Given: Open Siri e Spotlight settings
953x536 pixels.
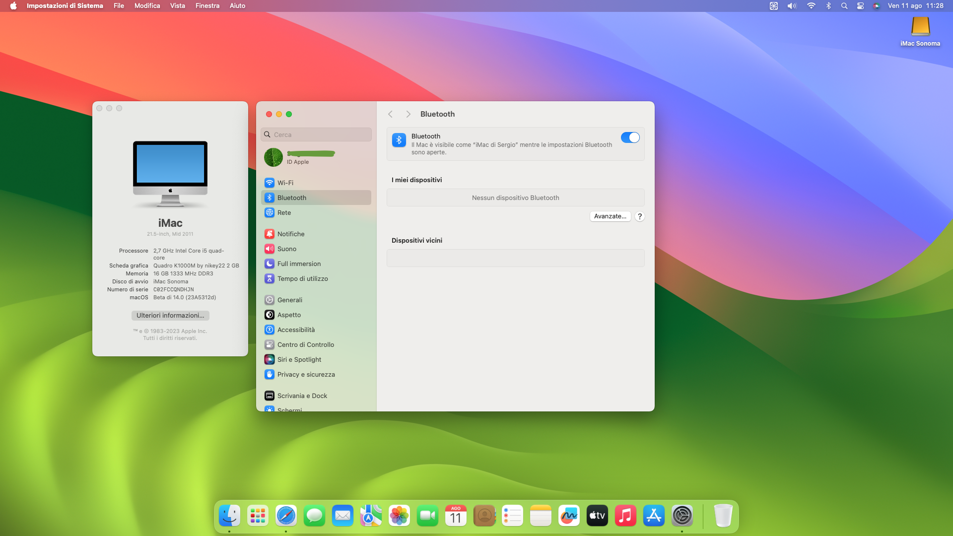Looking at the screenshot, I should click(x=299, y=359).
